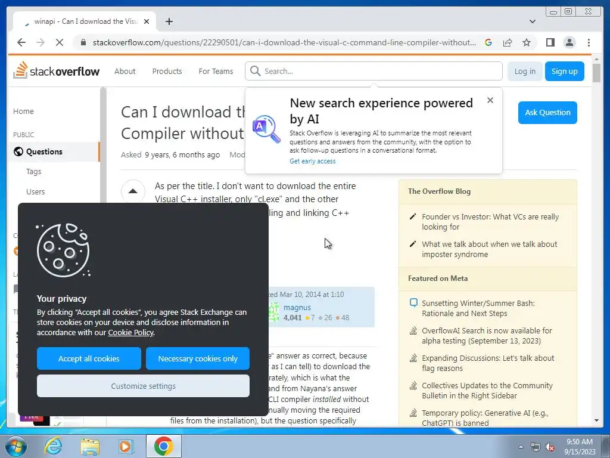Go to Home in the sidebar
Screen dimensions: 610x458
click(x=23, y=111)
